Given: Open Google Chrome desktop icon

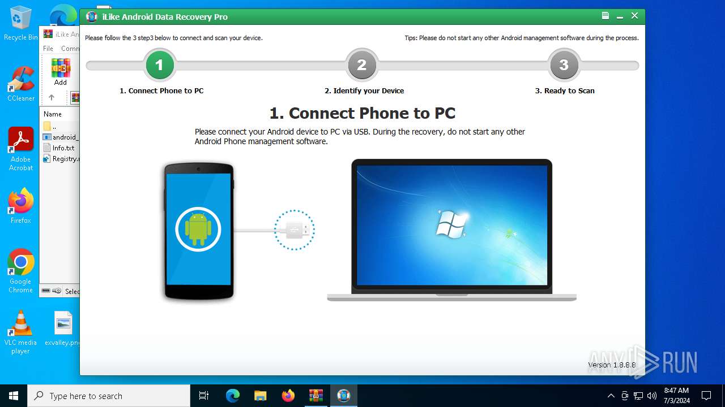Looking at the screenshot, I should point(21,271).
